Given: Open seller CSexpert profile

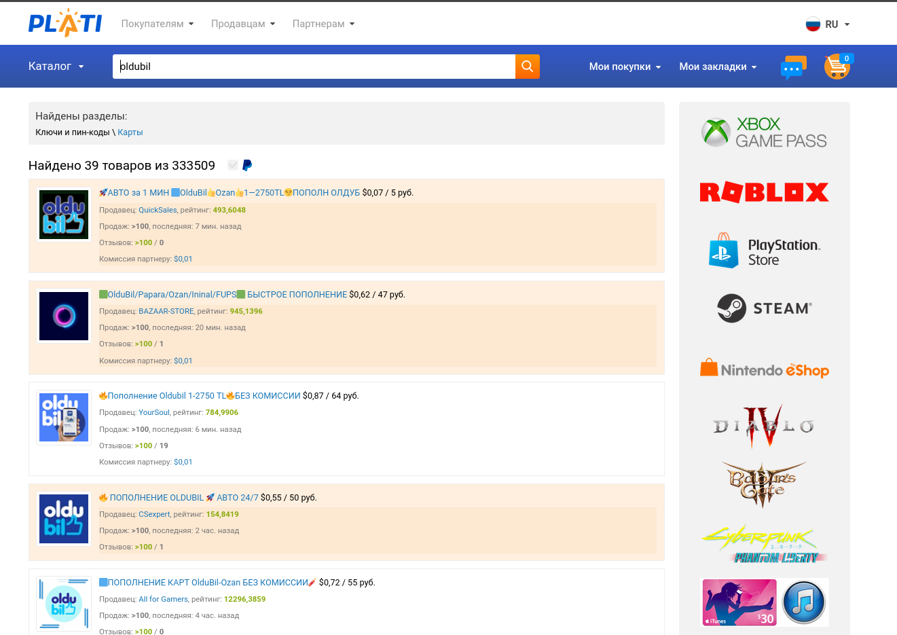Looking at the screenshot, I should 154,515.
